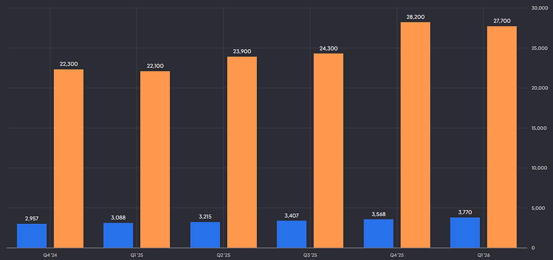This screenshot has width=553, height=260.
Task: Click the 3,088 value label
Action: (x=118, y=217)
